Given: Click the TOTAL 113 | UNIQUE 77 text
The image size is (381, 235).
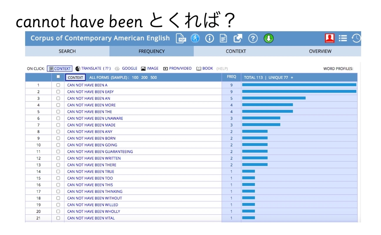Looking at the screenshot, I should click(x=266, y=77).
